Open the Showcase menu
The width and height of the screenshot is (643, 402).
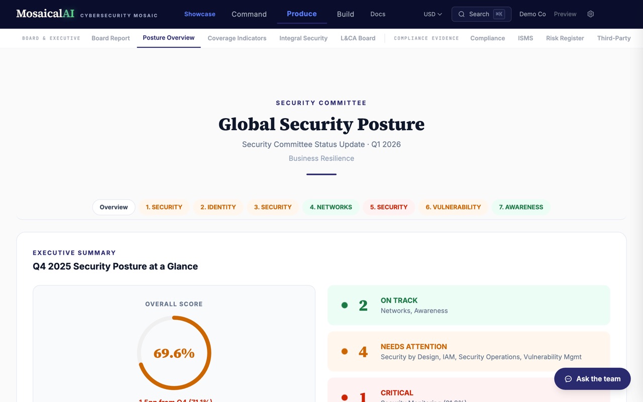(x=199, y=14)
